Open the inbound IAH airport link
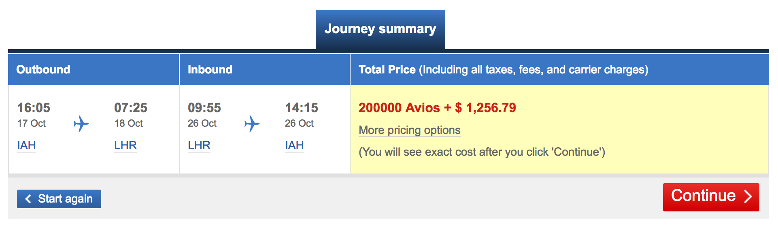 coord(294,145)
